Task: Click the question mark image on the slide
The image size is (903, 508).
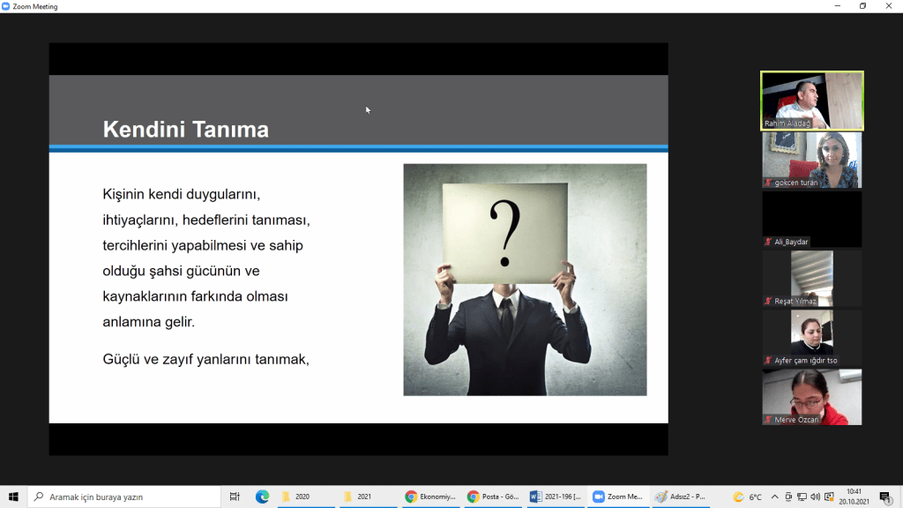Action: 525,280
